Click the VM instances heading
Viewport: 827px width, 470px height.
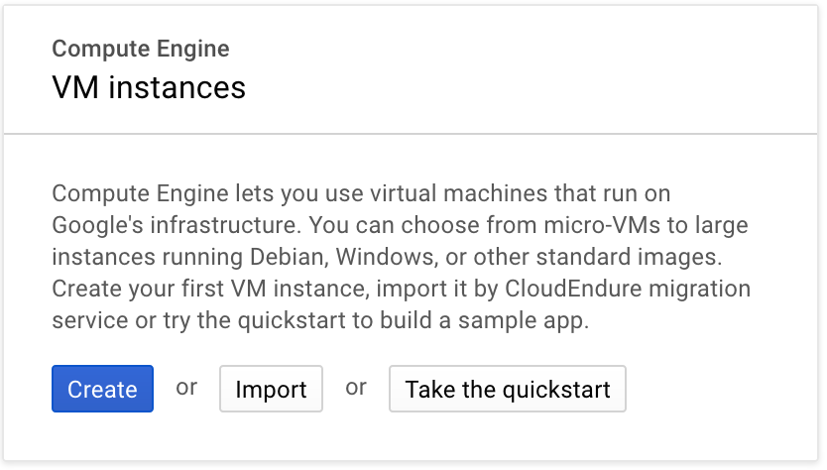[148, 87]
